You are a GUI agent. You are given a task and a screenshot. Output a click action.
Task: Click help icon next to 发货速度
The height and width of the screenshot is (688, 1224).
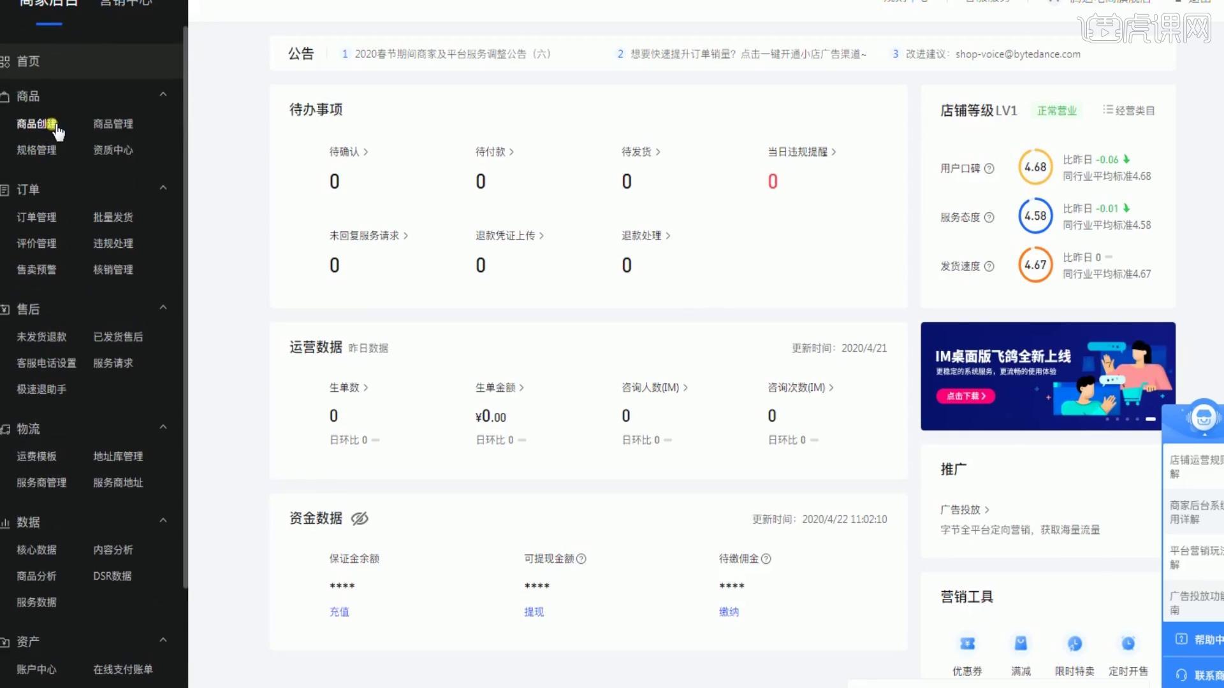click(x=989, y=266)
